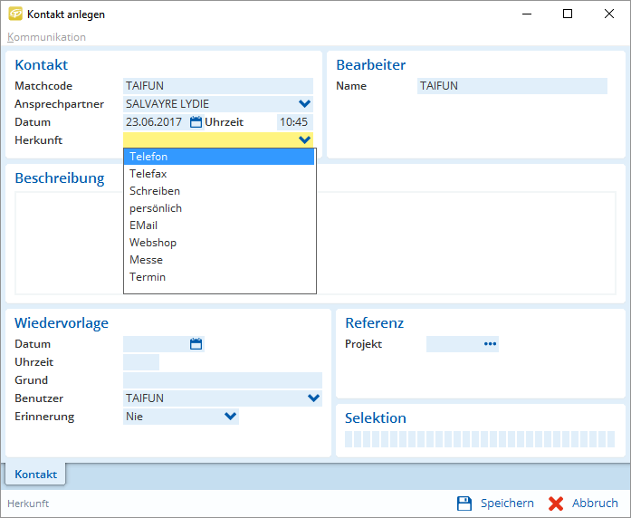
Task: Click the Wiedervorlage Uhrzeit field
Action: click(140, 362)
